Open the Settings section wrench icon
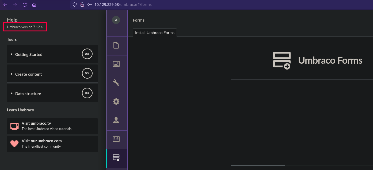The width and height of the screenshot is (373, 170). pyautogui.click(x=116, y=83)
